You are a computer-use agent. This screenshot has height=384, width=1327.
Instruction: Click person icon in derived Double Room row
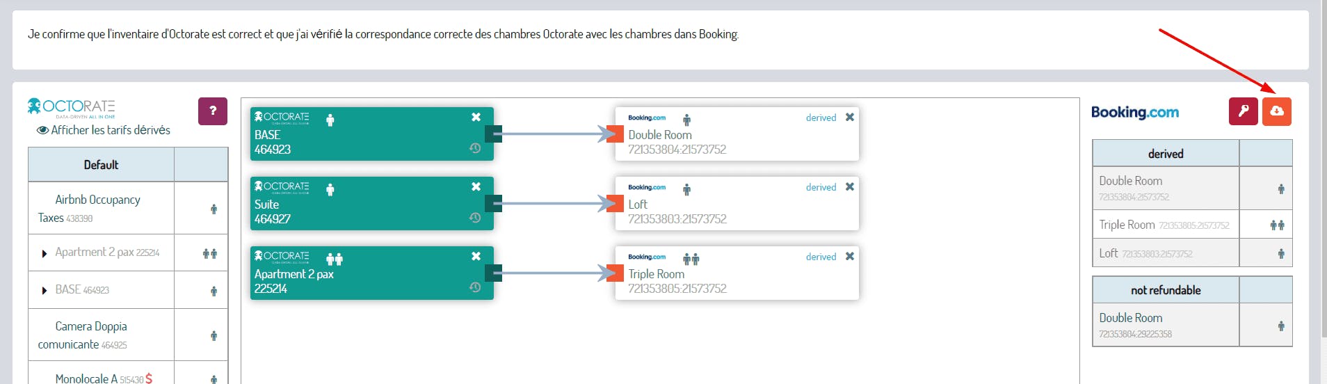coord(1281,189)
